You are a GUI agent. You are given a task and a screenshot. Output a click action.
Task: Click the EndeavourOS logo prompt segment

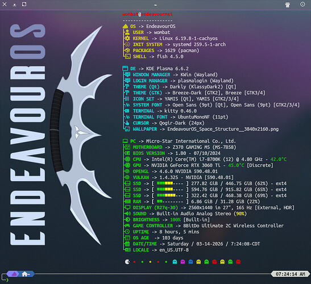13,274
